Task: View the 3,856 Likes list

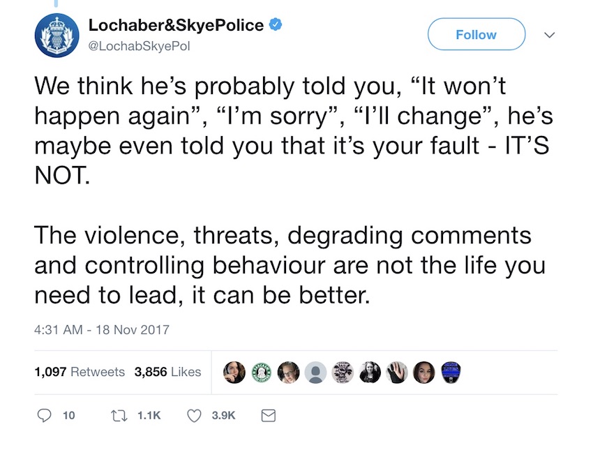Action: (167, 372)
